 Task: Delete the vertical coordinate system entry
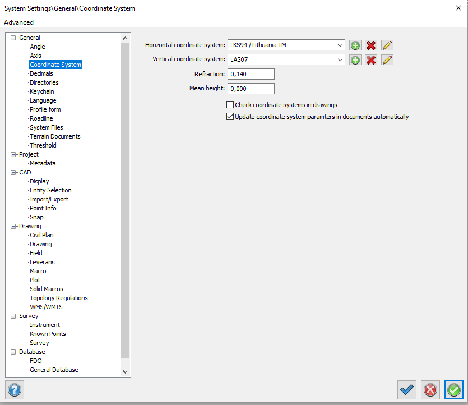click(371, 59)
